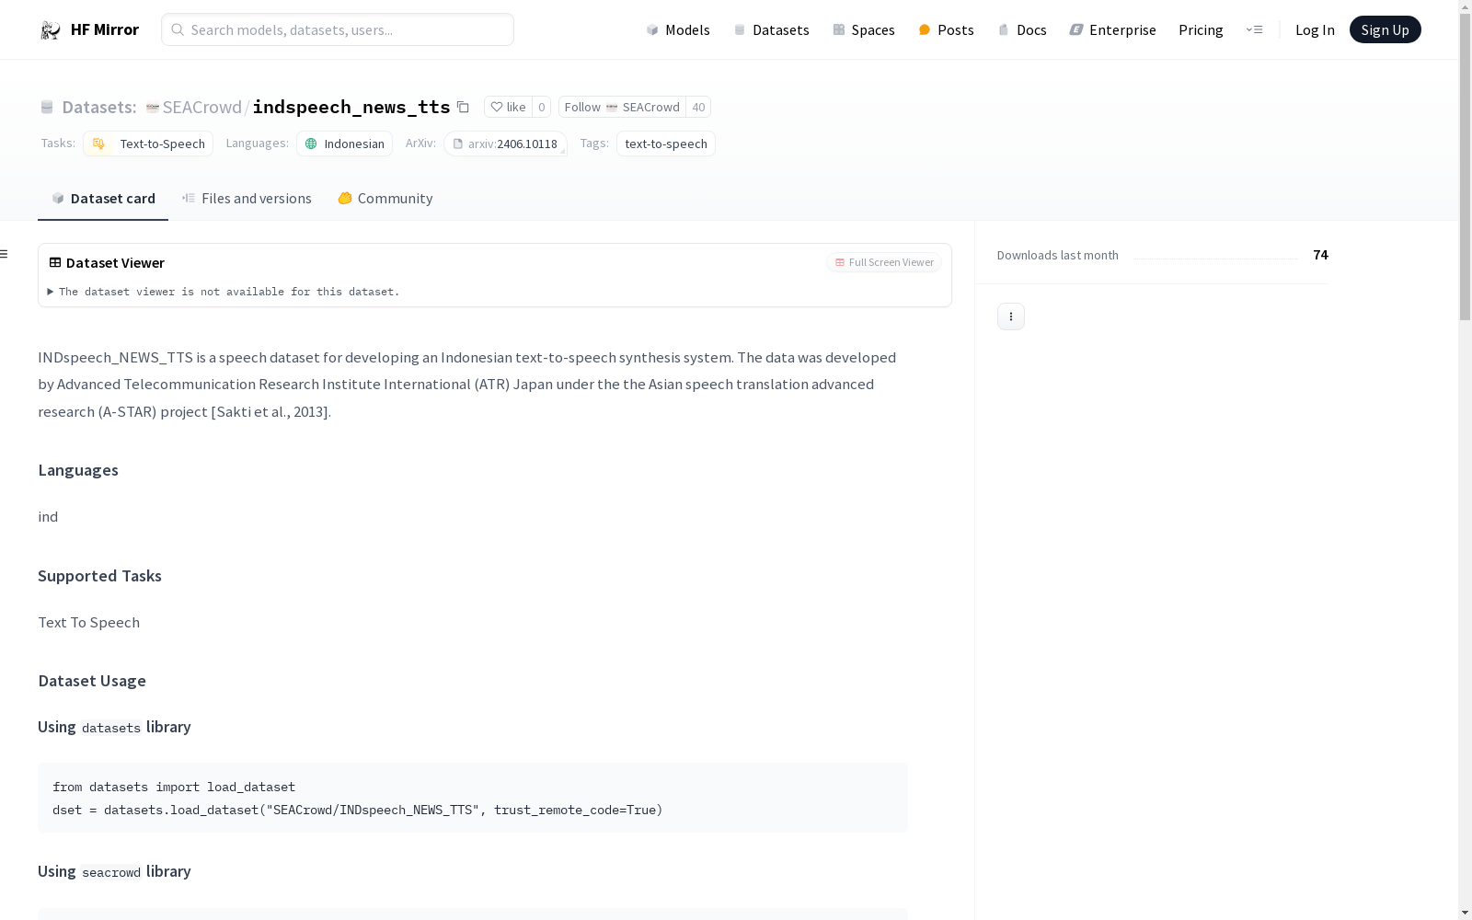Focus the search models, datasets, users field
Screen dimensions: 1472x920
click(x=338, y=29)
